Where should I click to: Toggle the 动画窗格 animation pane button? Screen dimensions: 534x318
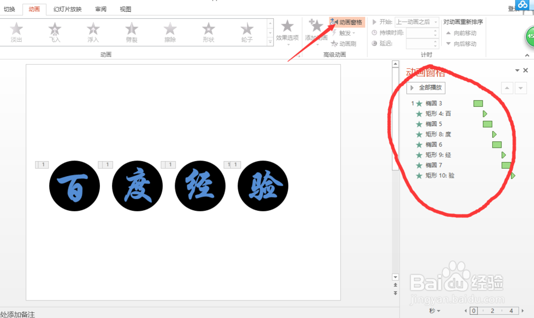(347, 22)
